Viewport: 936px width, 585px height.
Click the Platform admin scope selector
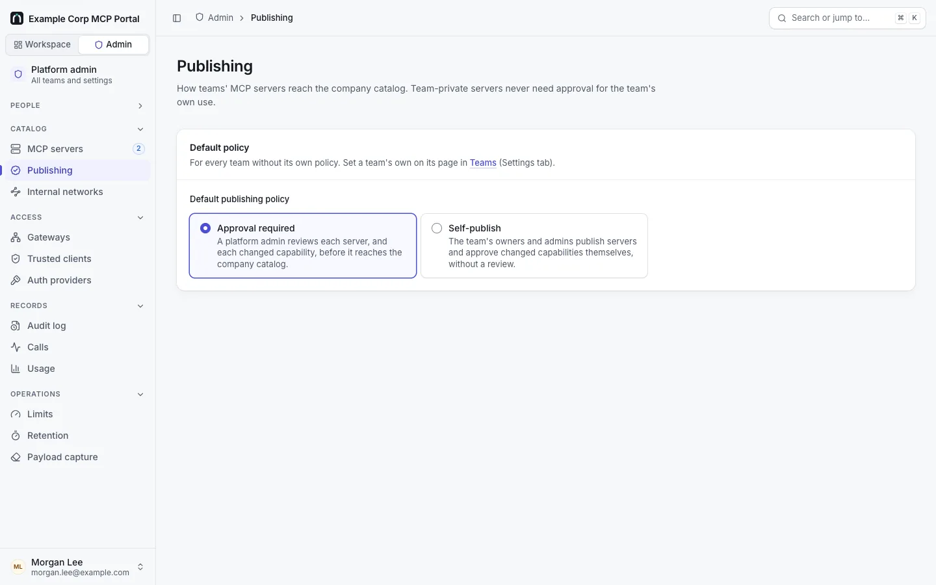coord(77,75)
